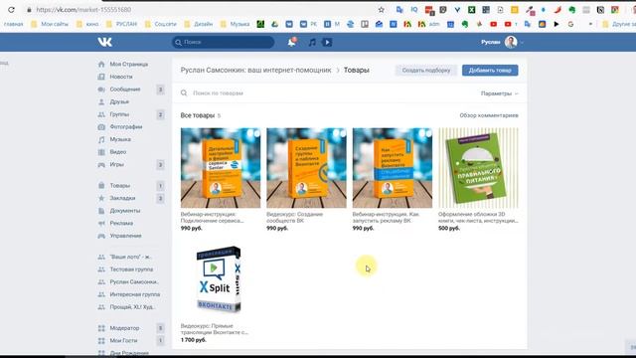This screenshot has width=636, height=358.
Task: Click the IQ extension icon in browser toolbar
Action: (414, 9)
